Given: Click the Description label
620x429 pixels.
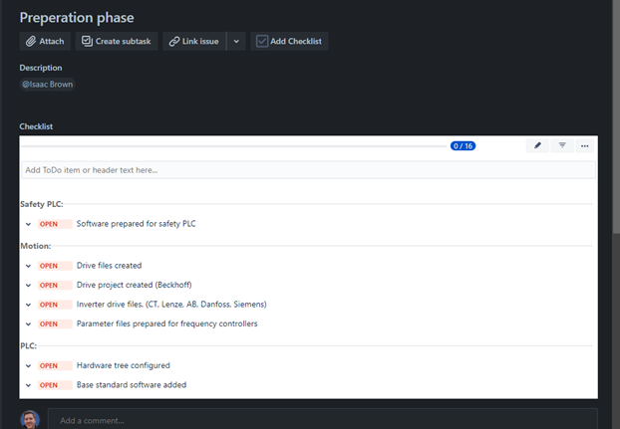Looking at the screenshot, I should coord(41,68).
